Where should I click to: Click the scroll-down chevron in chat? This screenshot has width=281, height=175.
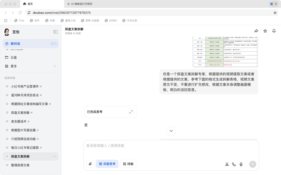[171, 131]
